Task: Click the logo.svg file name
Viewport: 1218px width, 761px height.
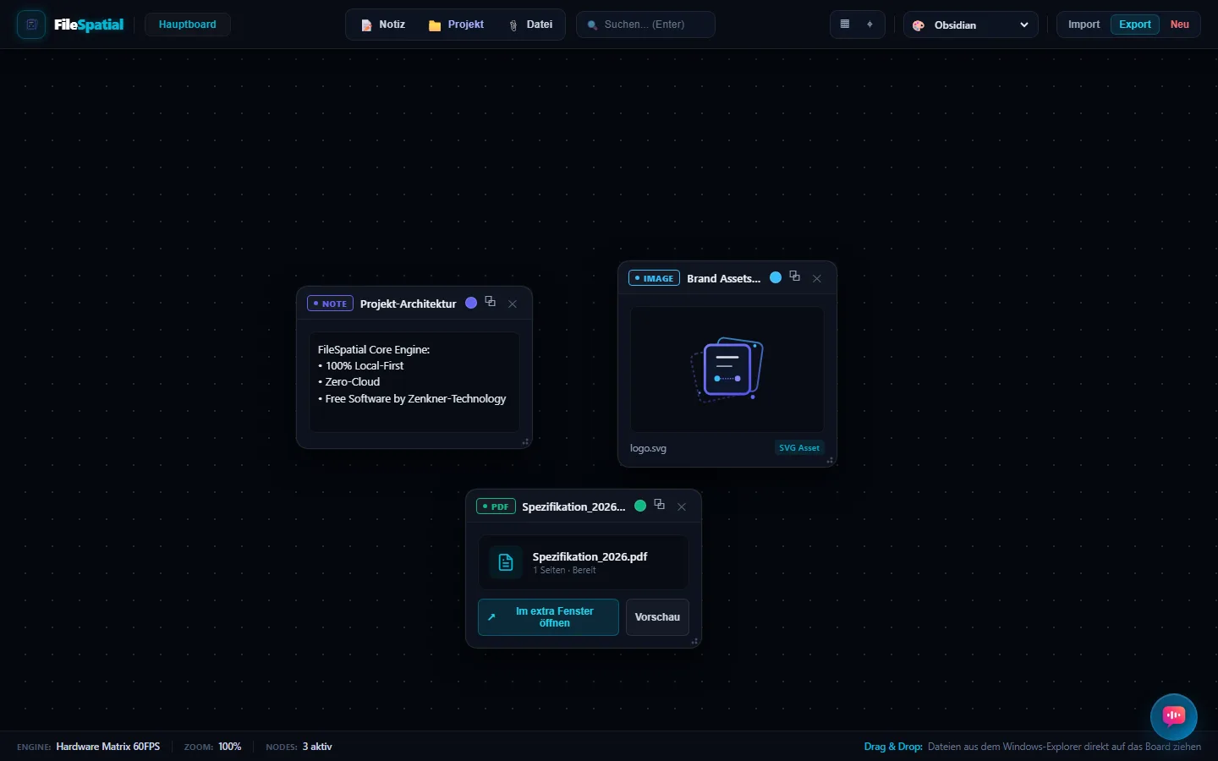Action: (648, 448)
